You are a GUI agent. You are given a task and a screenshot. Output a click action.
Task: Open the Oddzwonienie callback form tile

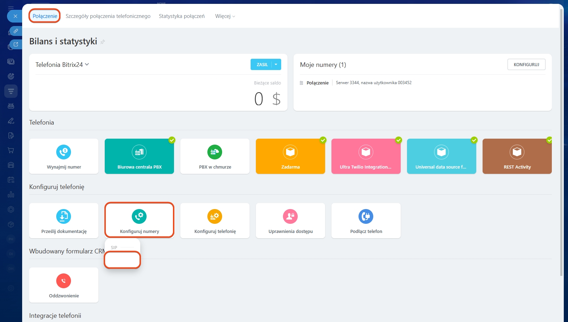coord(64,285)
